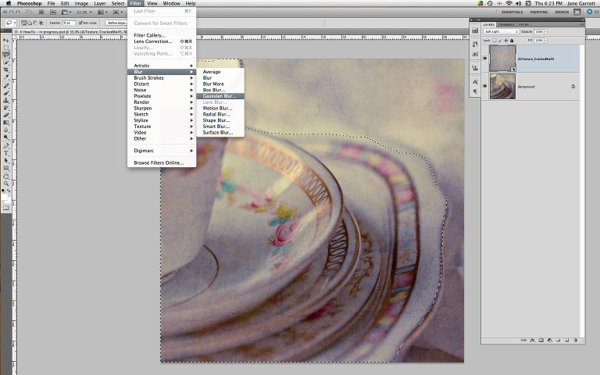Select the Zoom tool
The height and width of the screenshot is (375, 600).
(6, 184)
